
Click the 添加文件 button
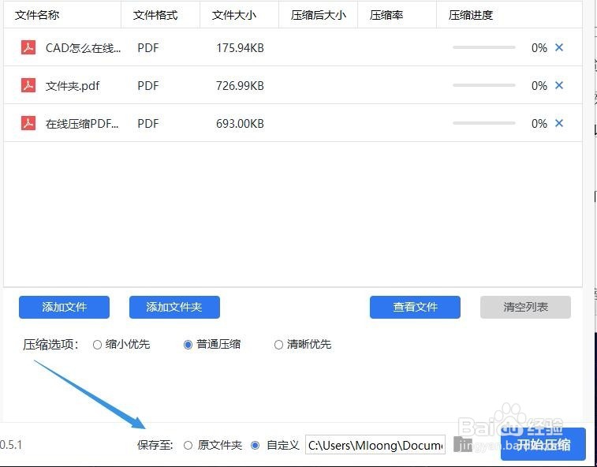(65, 307)
